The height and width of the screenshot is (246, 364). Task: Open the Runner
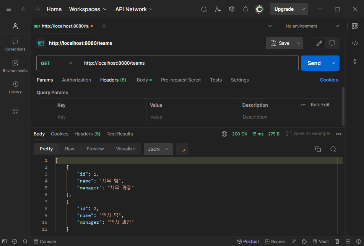(275, 241)
